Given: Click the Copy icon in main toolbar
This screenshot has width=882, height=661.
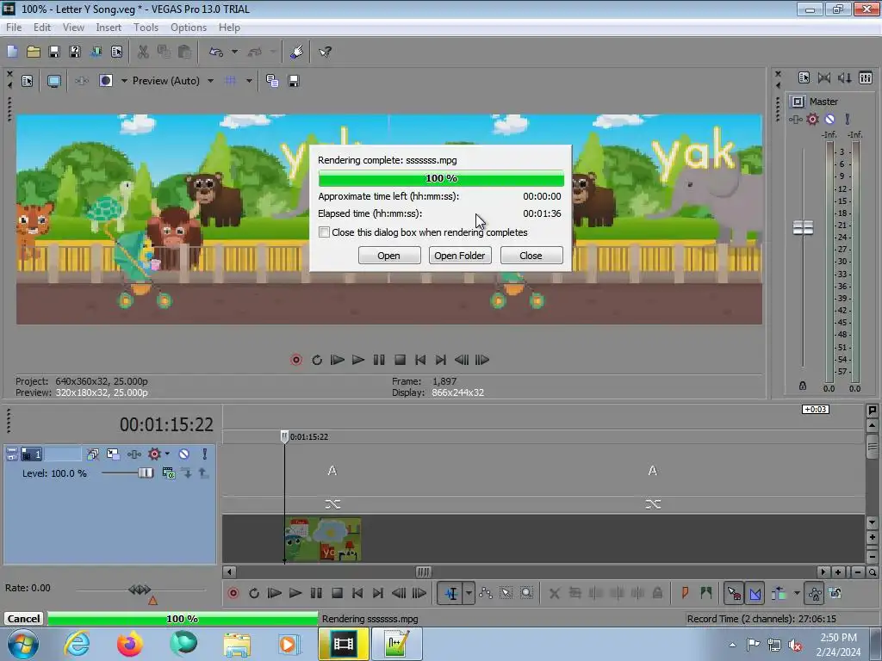Looking at the screenshot, I should [164, 52].
